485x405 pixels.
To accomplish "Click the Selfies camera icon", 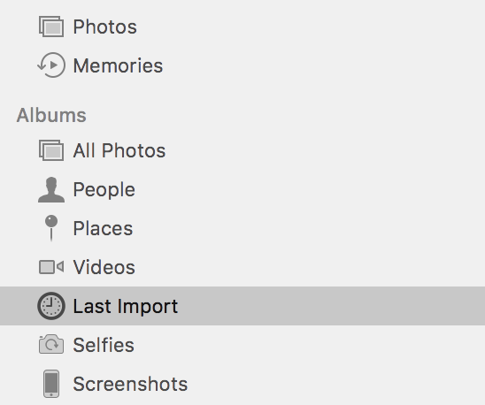I will (x=51, y=344).
